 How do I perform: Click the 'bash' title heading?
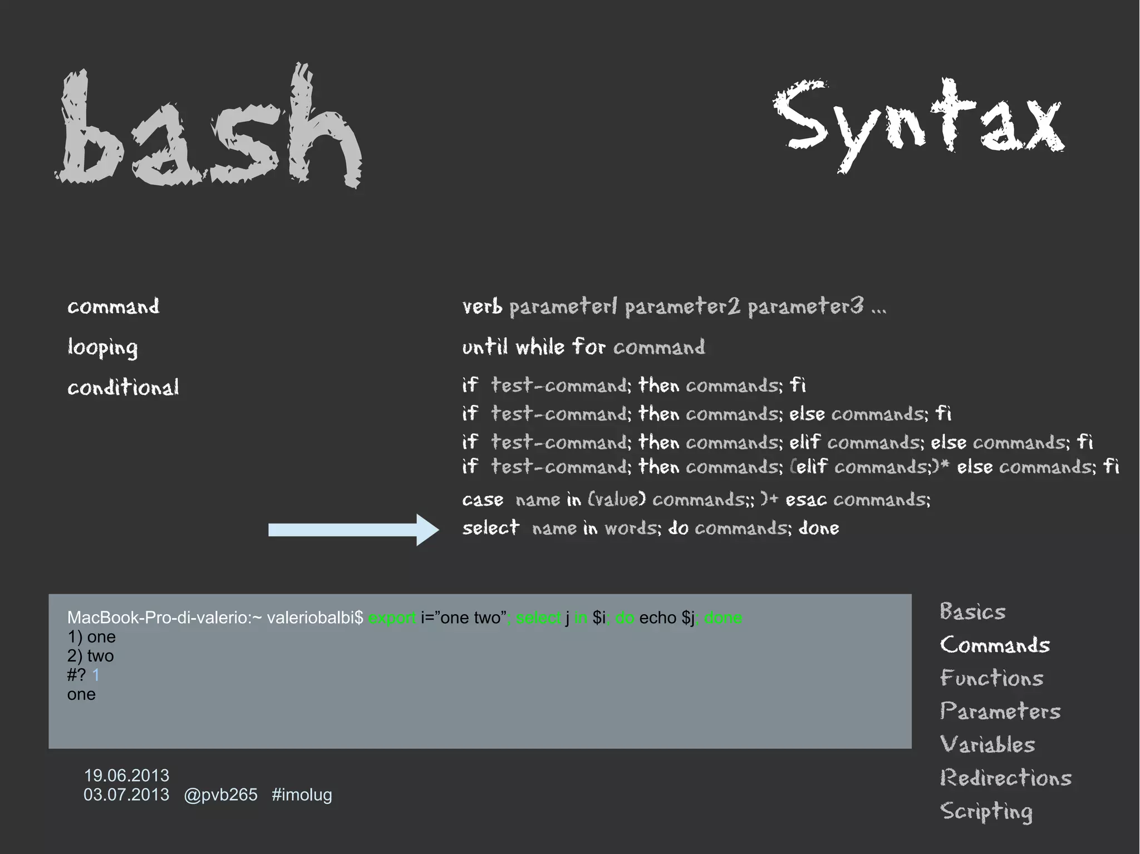point(209,127)
